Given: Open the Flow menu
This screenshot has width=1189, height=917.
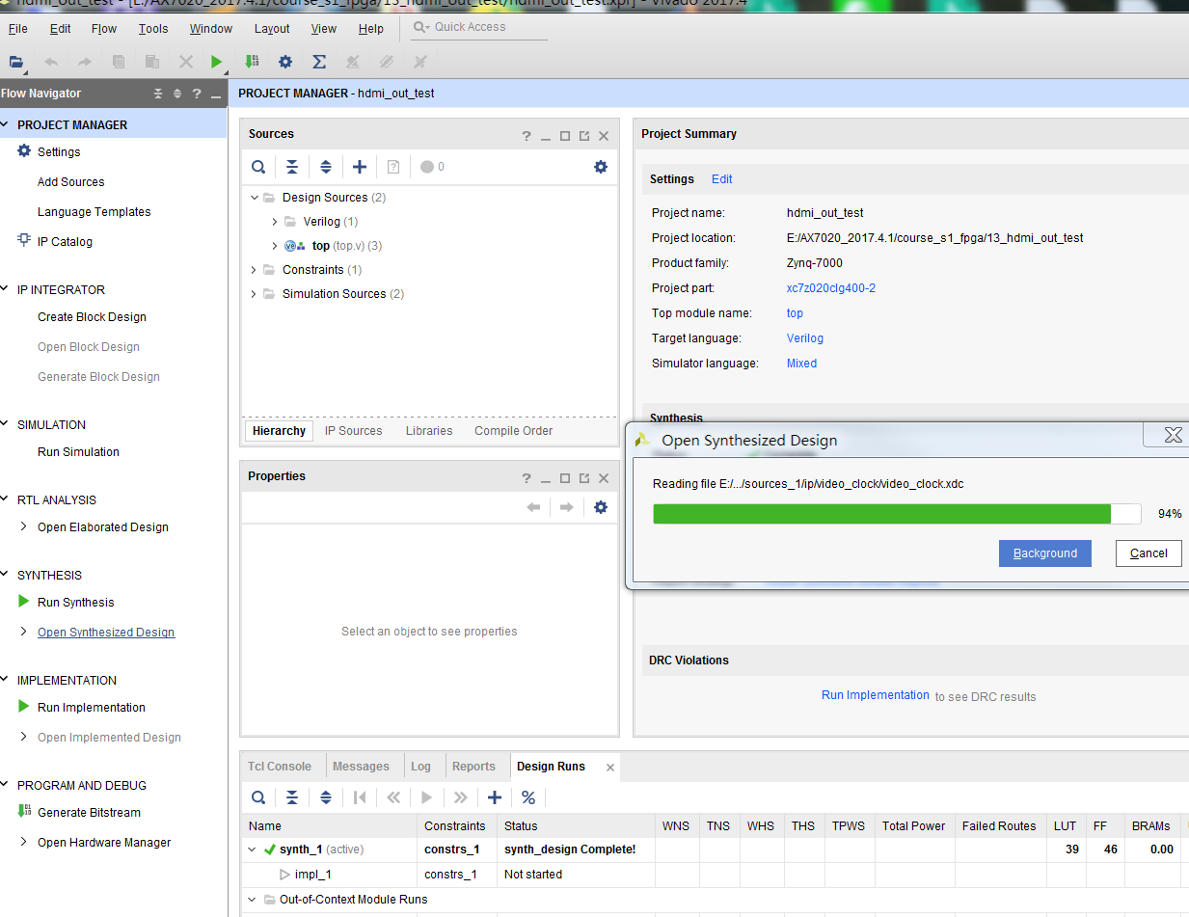Looking at the screenshot, I should point(104,29).
